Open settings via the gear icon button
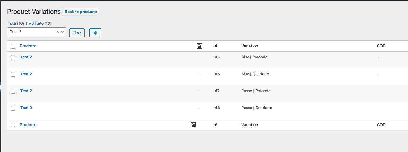The height and width of the screenshot is (152, 408). click(x=95, y=33)
